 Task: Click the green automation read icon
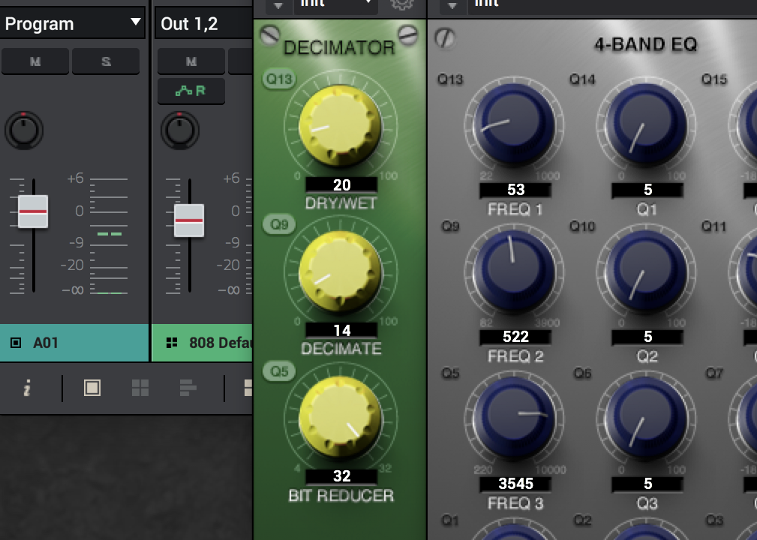pos(191,91)
